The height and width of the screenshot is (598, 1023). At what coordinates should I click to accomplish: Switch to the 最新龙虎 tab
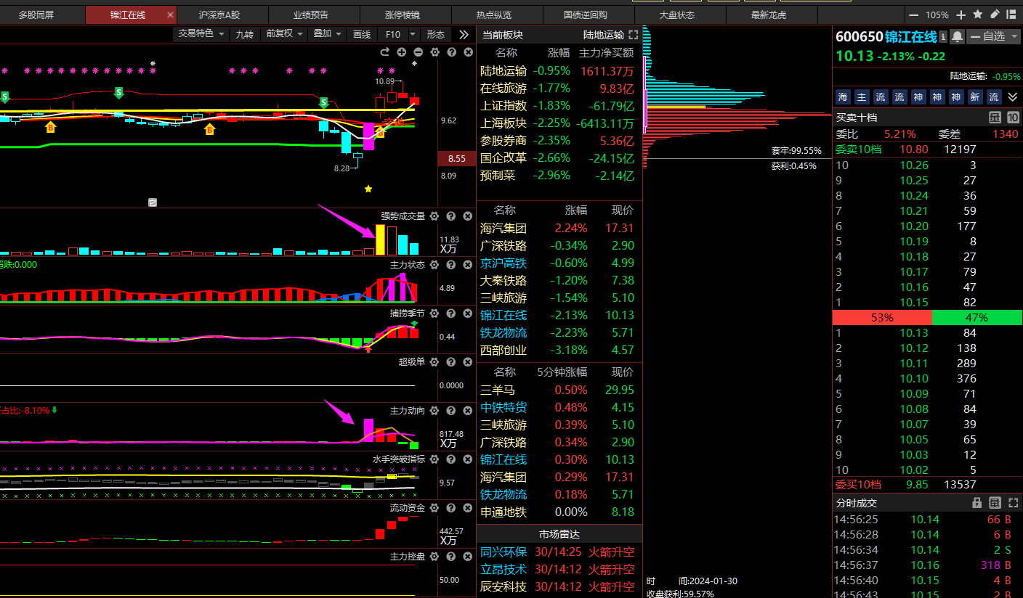(769, 15)
